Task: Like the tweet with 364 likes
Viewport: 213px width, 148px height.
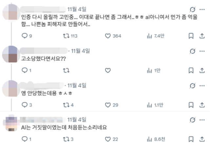Action: [108, 36]
